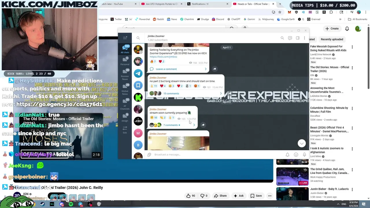Click the Broadcast a message input field
Image resolution: width=370 pixels, height=208 pixels.
tap(218, 155)
